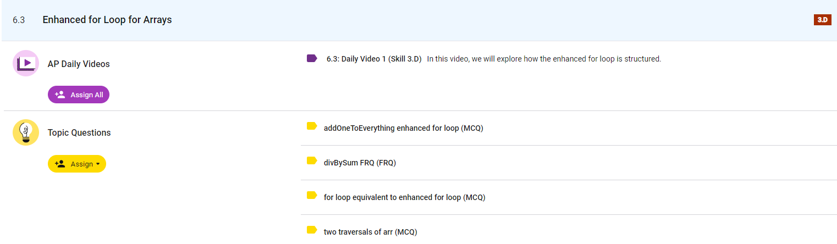
Task: Open the divBySum FRQ question
Action: (x=360, y=163)
